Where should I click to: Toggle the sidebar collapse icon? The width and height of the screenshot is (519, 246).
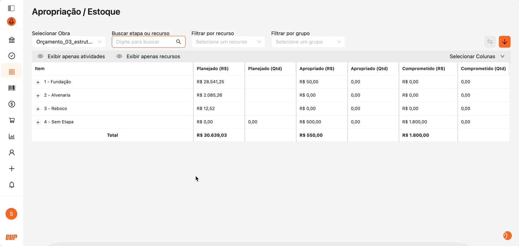click(11, 8)
